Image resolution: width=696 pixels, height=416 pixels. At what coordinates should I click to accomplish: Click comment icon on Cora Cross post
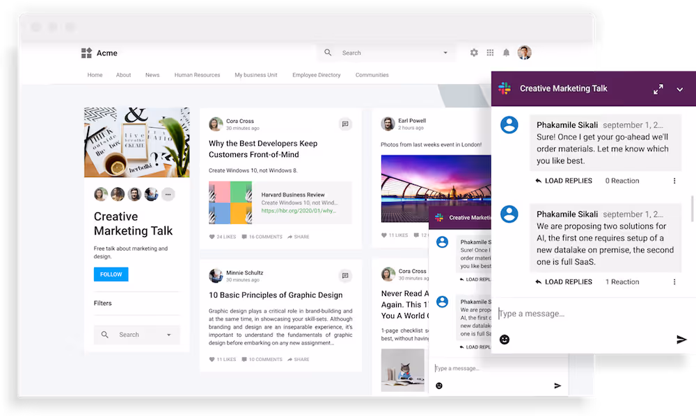[x=345, y=124]
